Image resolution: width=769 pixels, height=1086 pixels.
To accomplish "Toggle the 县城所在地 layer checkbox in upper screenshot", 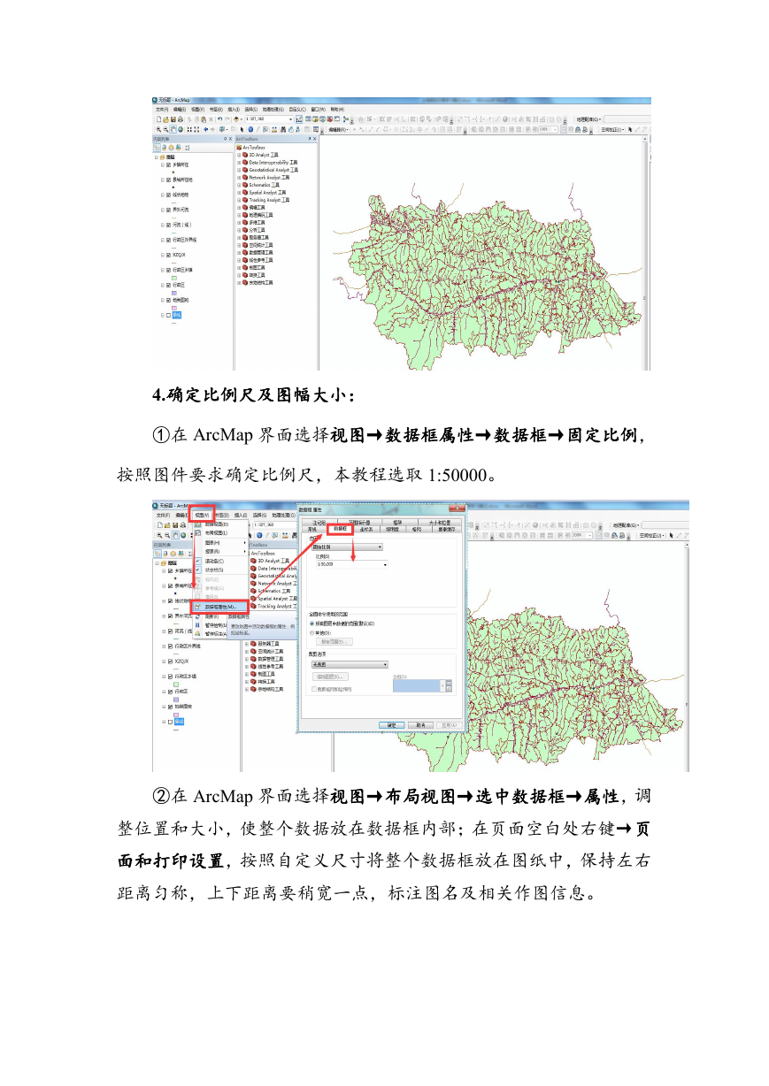I will 168,180.
